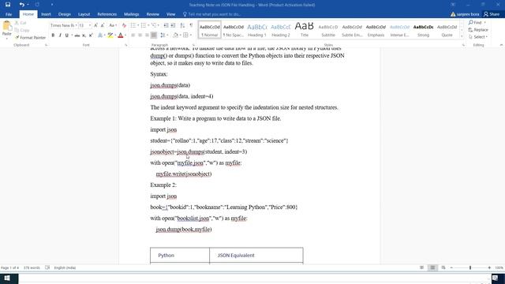Open the font size dropdown
505x284 pixels.
click(90, 25)
